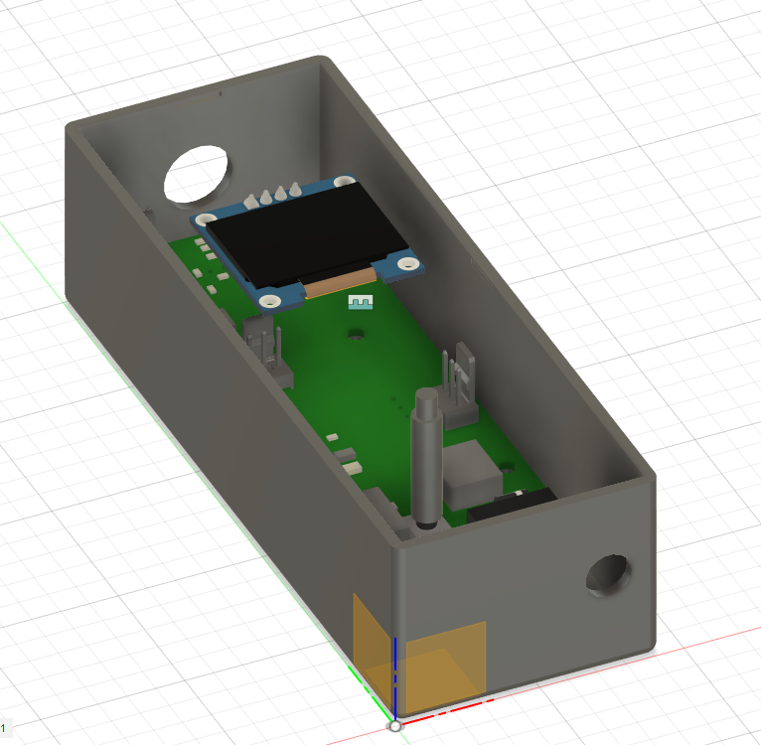This screenshot has width=761, height=745.
Task: Click the gray square block component on the PCB
Action: 471,477
